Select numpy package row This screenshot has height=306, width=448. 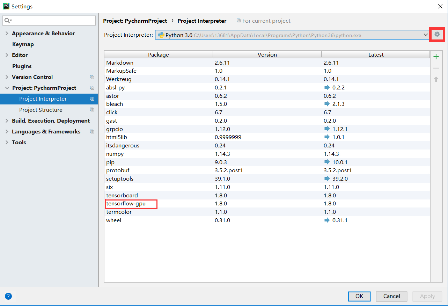pos(267,154)
